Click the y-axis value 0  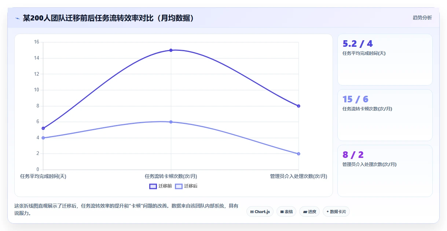click(38, 170)
